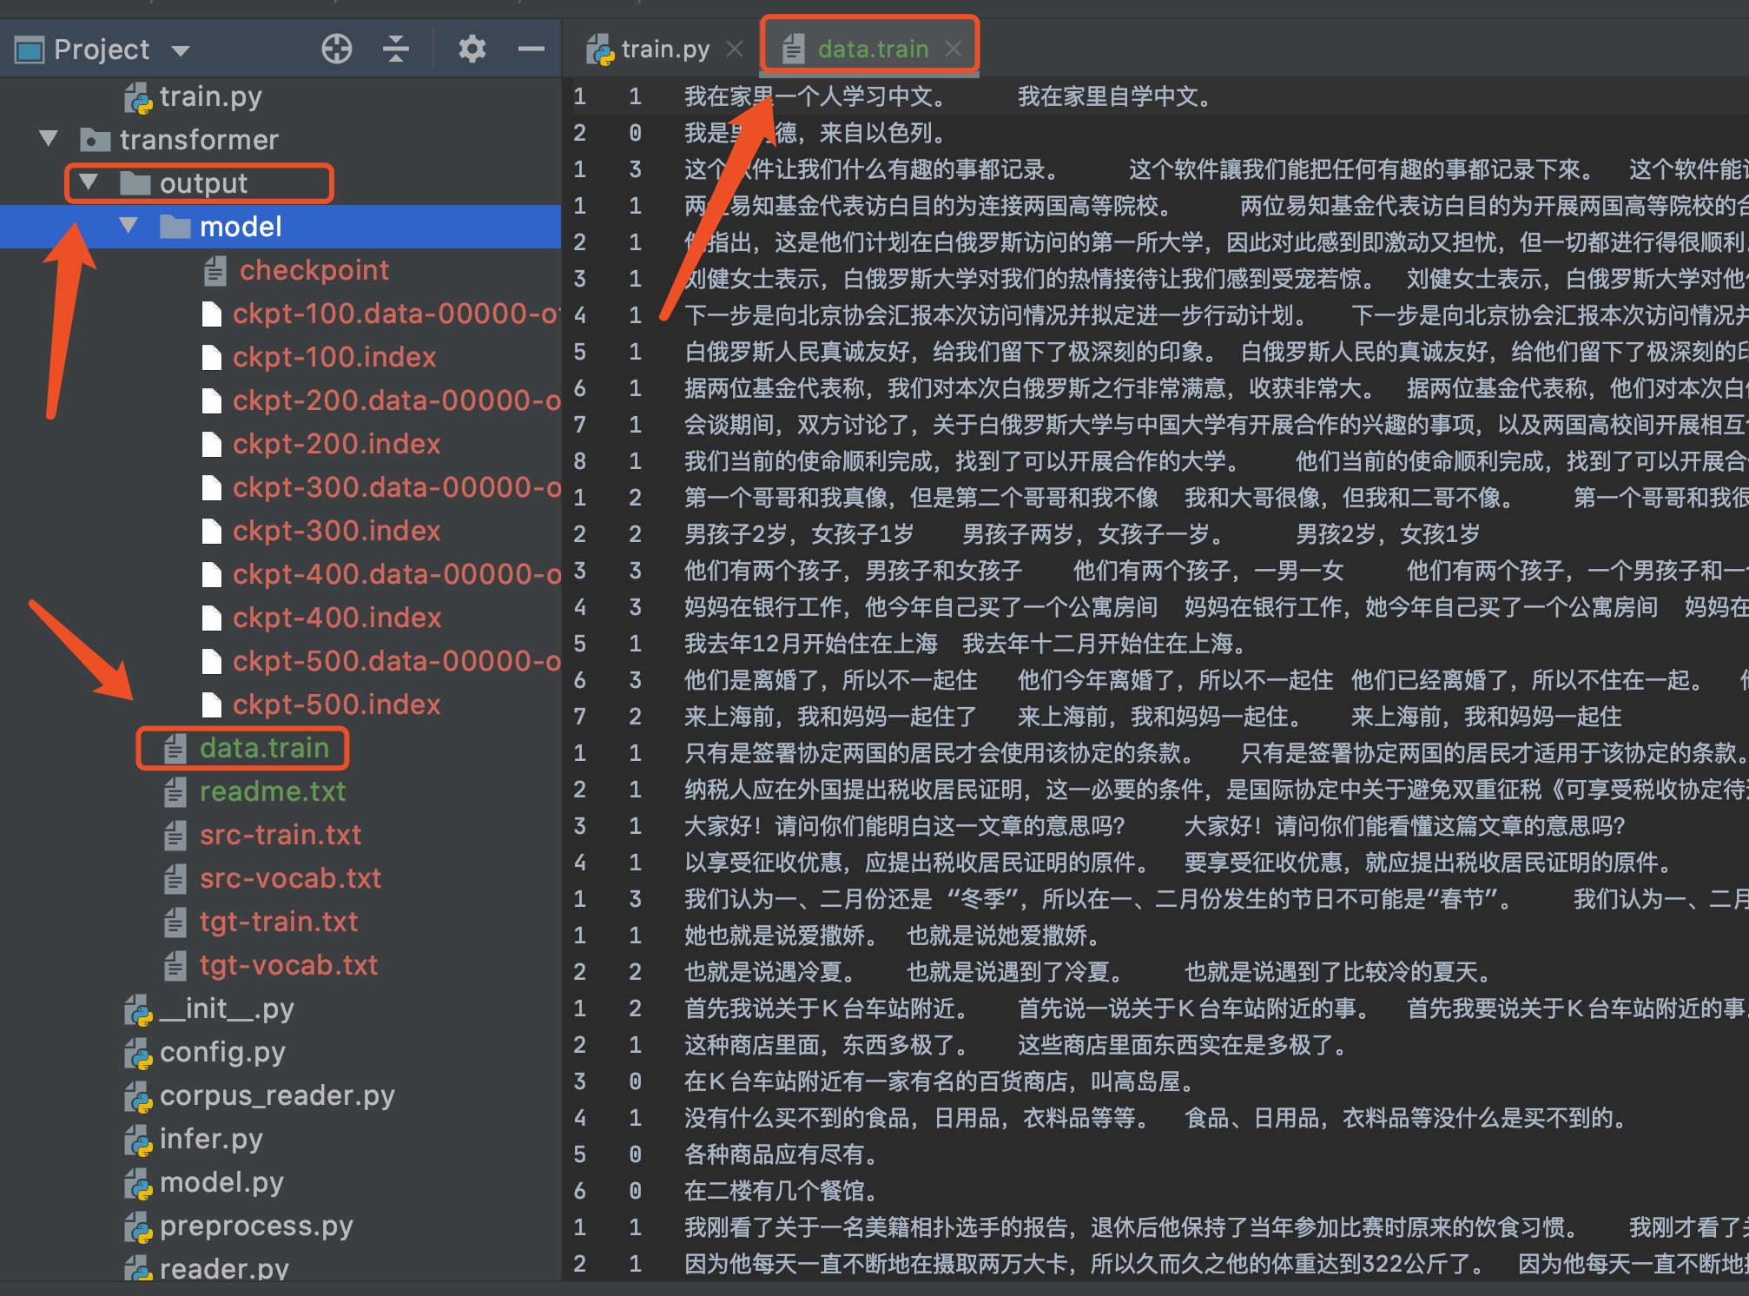The image size is (1749, 1296).
Task: Click the Python icon next to config.py
Action: point(137,1052)
